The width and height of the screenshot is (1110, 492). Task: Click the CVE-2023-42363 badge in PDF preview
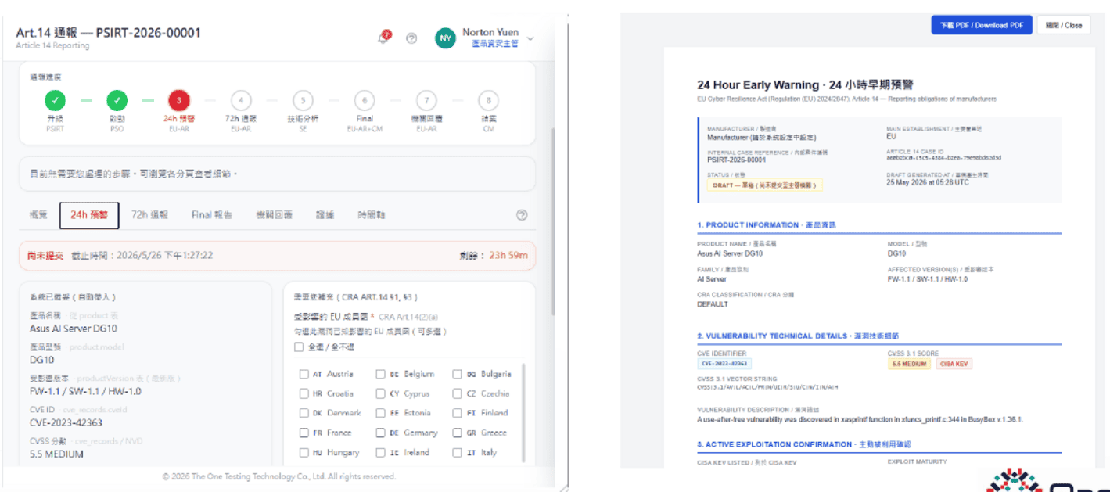coord(724,364)
